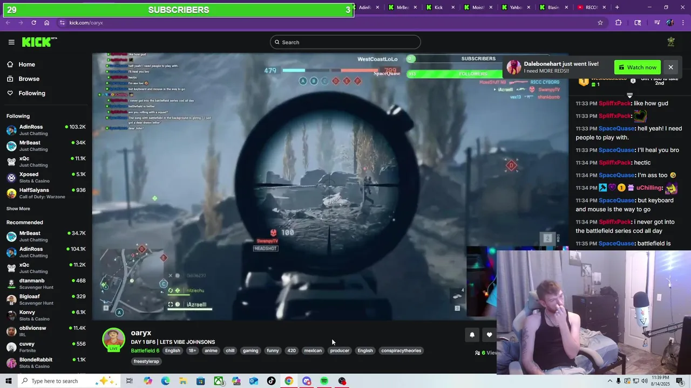Select the freestylerap tag
691x388 pixels.
click(x=146, y=362)
